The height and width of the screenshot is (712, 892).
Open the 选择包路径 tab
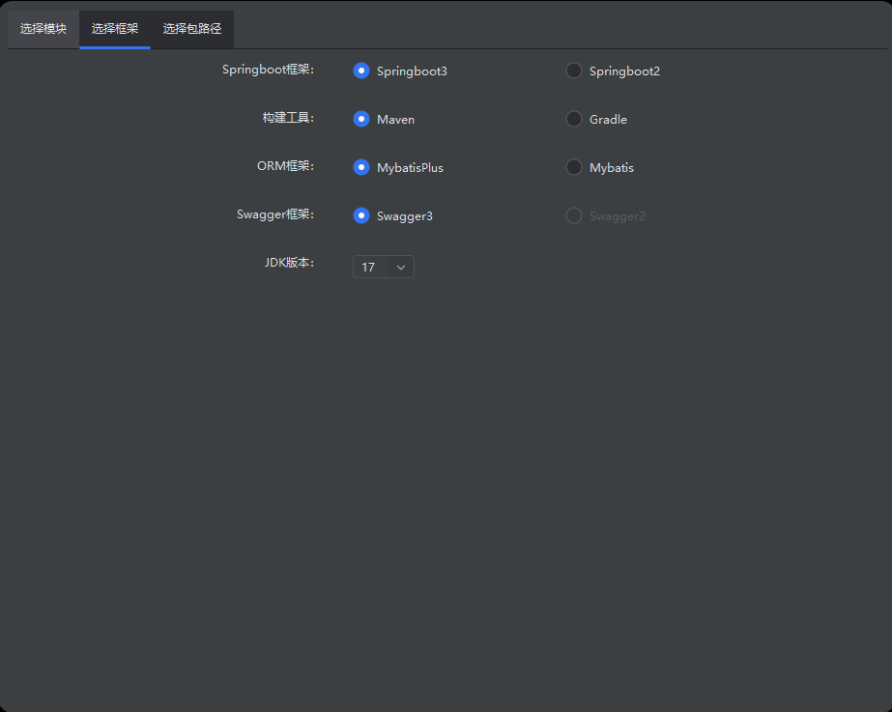pos(192,29)
